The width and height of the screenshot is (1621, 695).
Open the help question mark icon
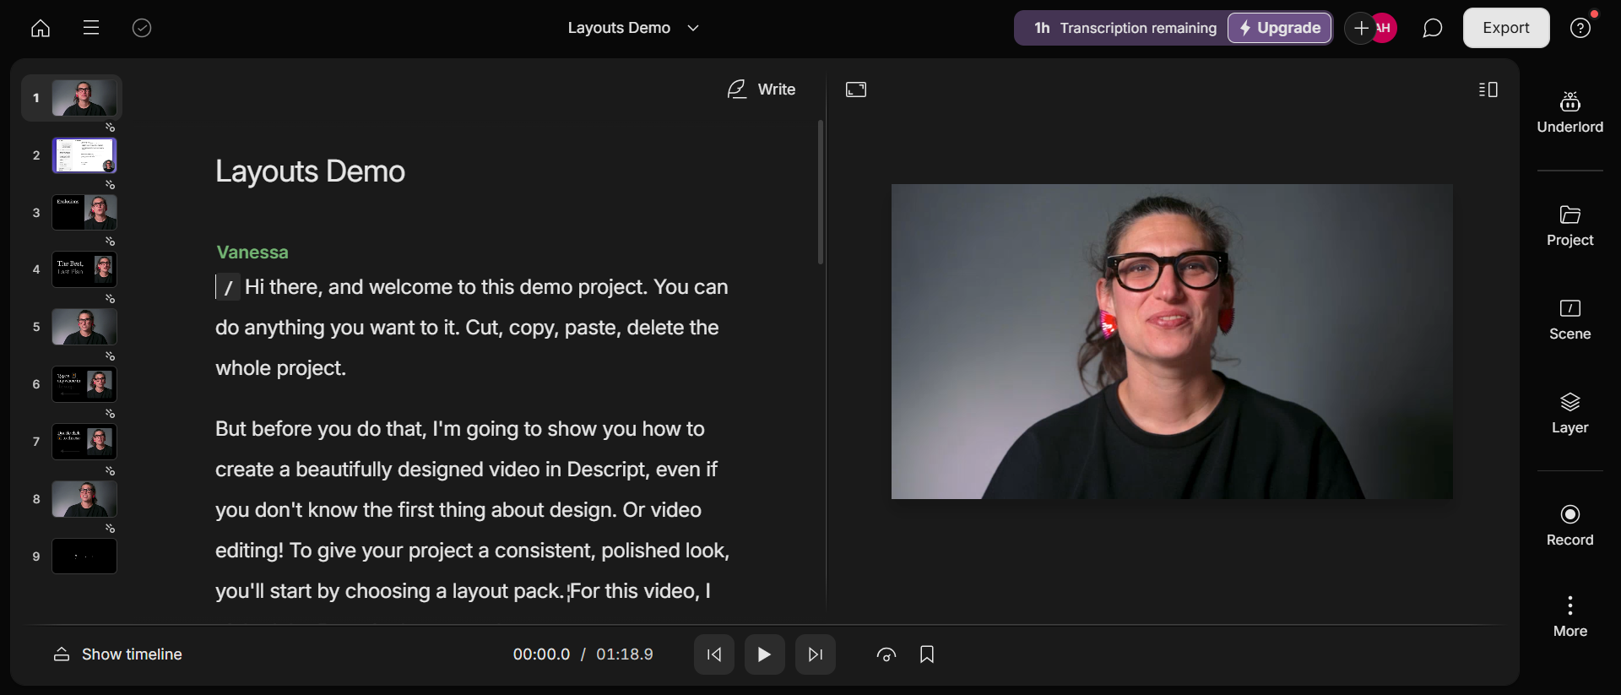1580,28
